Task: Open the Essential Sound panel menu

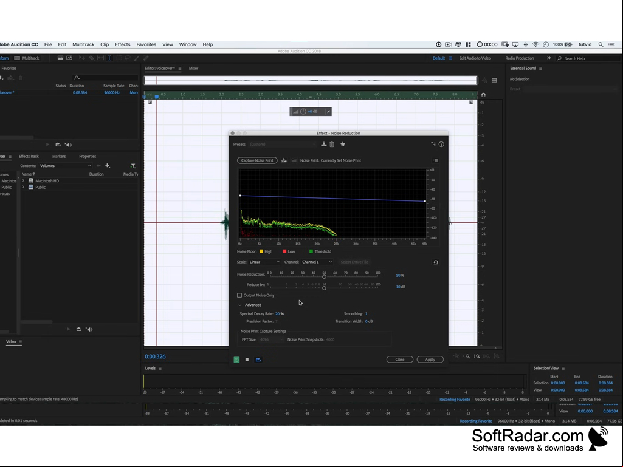Action: [x=540, y=68]
